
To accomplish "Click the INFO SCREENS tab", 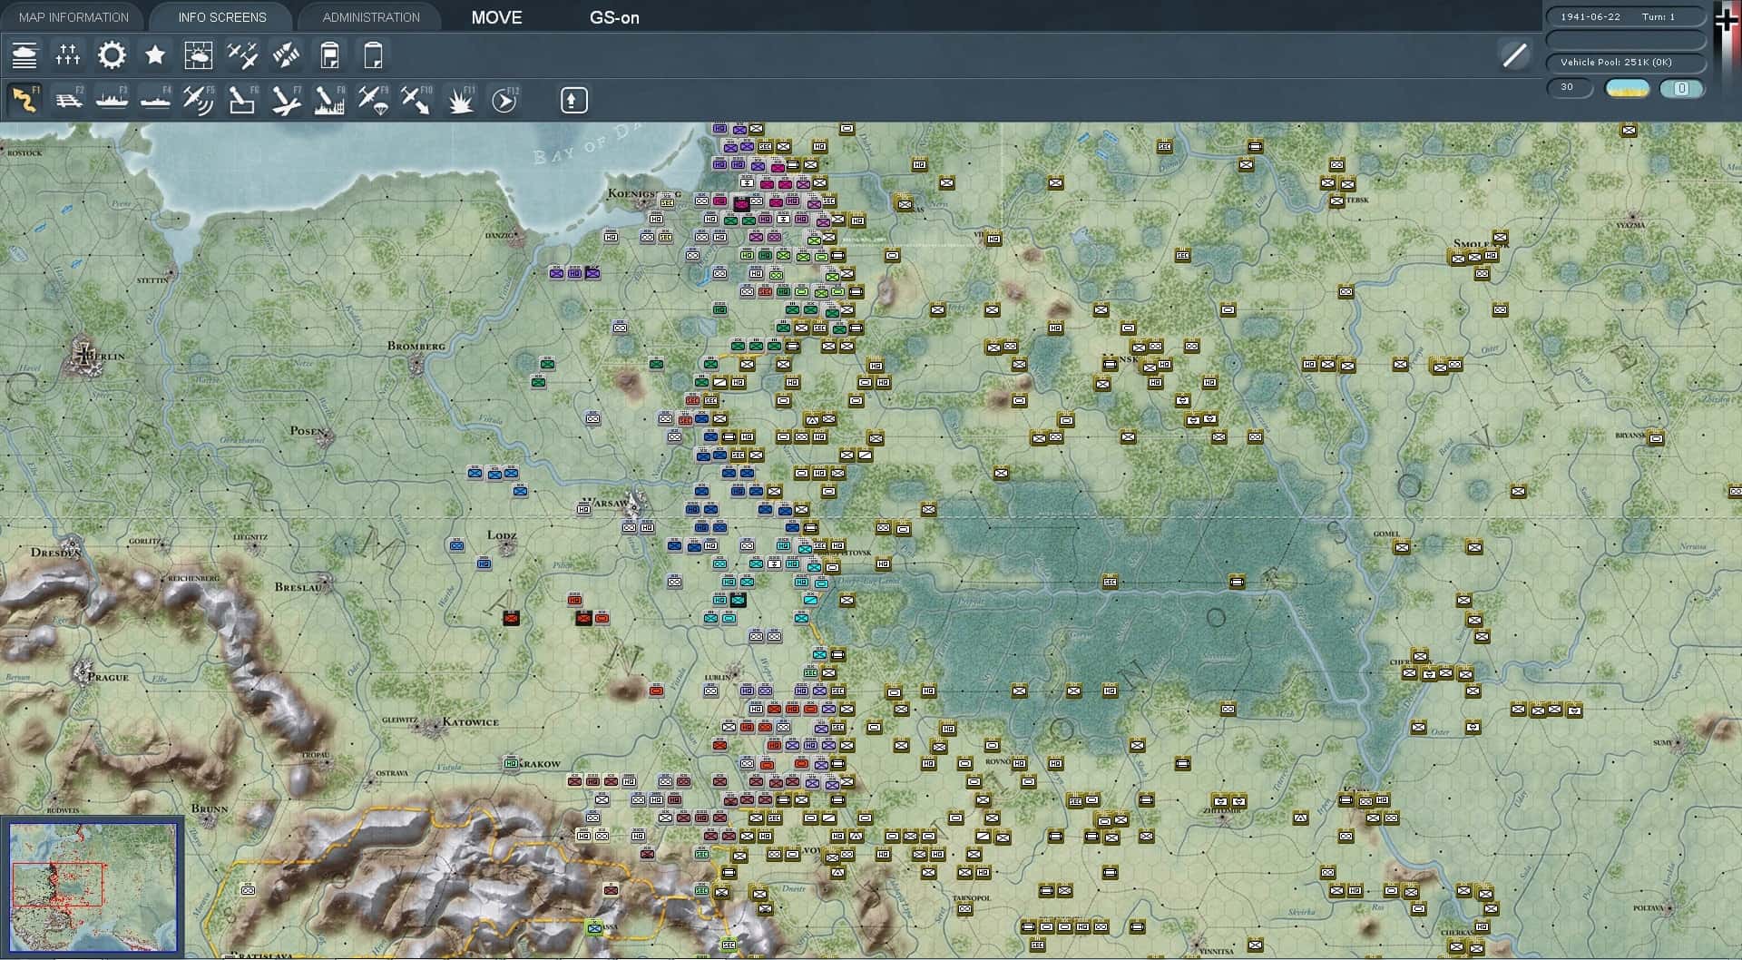I will tap(221, 16).
